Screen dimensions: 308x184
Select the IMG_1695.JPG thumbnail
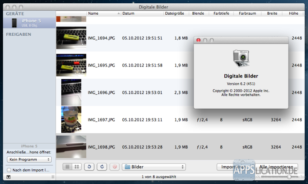click(x=71, y=65)
